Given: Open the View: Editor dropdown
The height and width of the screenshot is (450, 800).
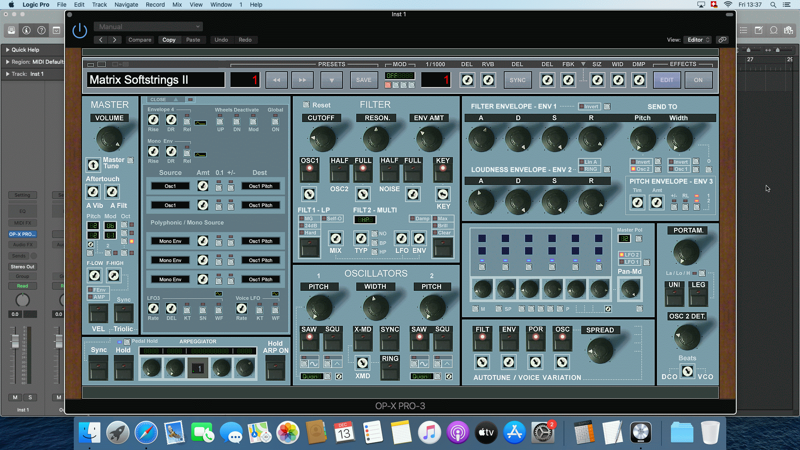Looking at the screenshot, I should [x=697, y=40].
